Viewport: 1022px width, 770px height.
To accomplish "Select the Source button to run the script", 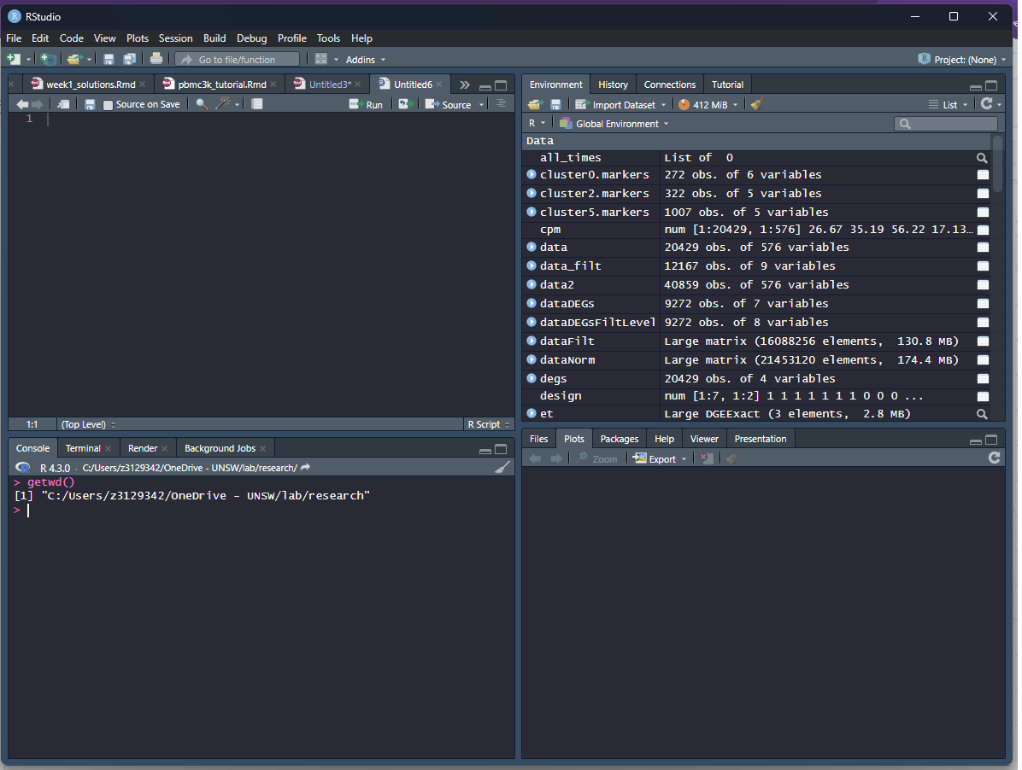I will (450, 103).
